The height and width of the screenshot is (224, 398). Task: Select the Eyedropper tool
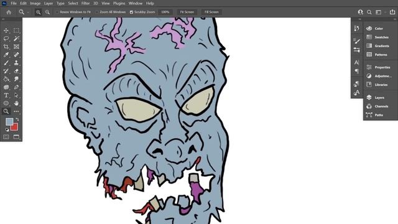(x=6, y=55)
